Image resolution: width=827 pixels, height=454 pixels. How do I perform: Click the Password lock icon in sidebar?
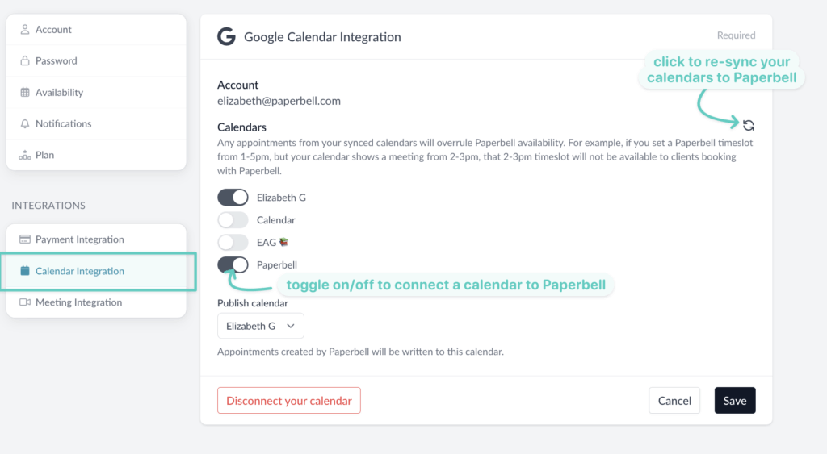click(x=24, y=60)
